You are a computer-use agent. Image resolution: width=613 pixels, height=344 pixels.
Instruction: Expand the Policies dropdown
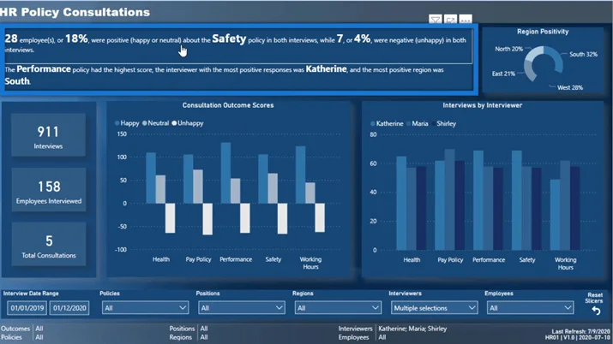tap(145, 308)
